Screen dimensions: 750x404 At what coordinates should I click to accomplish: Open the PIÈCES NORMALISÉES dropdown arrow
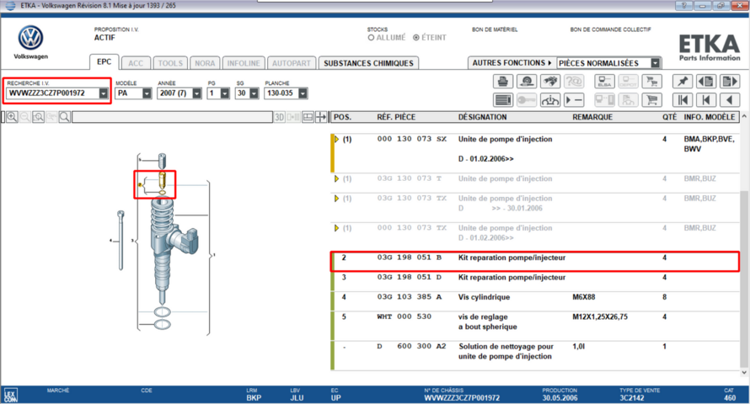656,63
